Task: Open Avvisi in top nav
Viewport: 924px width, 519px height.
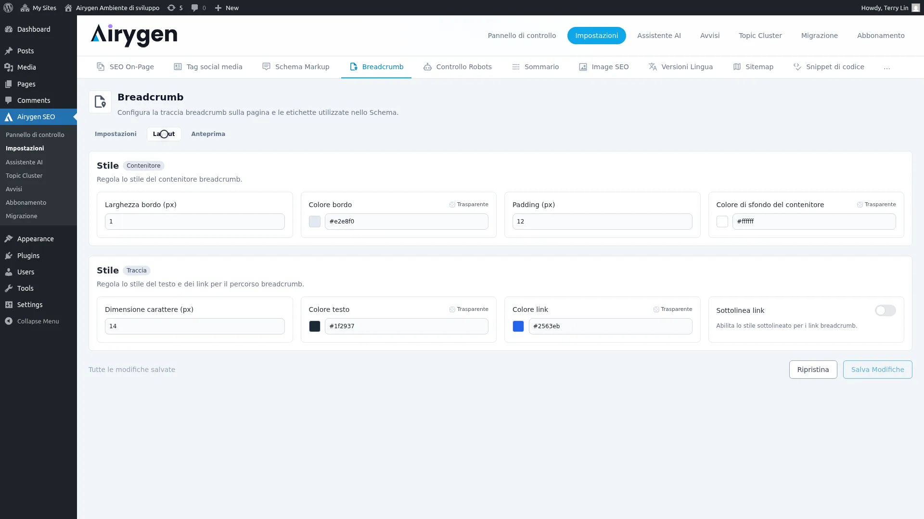Action: [710, 36]
